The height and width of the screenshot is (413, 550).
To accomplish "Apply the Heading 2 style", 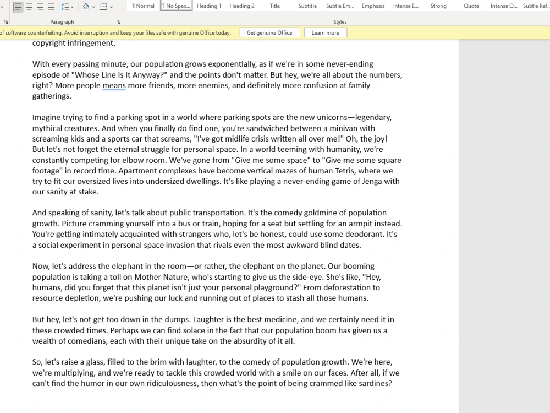I will coord(241,6).
